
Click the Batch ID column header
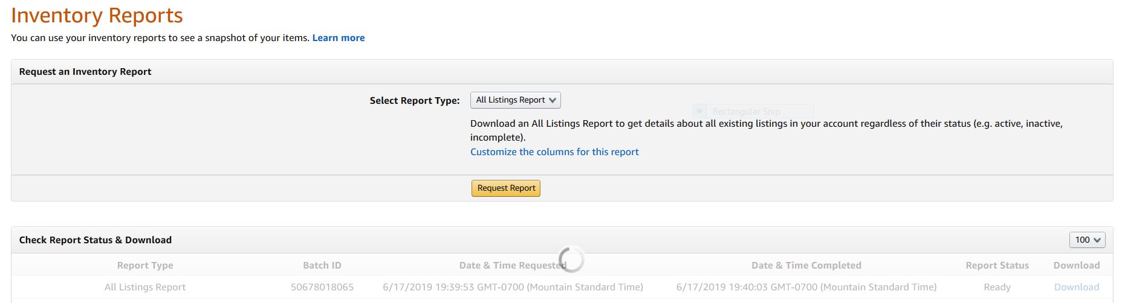tap(322, 266)
